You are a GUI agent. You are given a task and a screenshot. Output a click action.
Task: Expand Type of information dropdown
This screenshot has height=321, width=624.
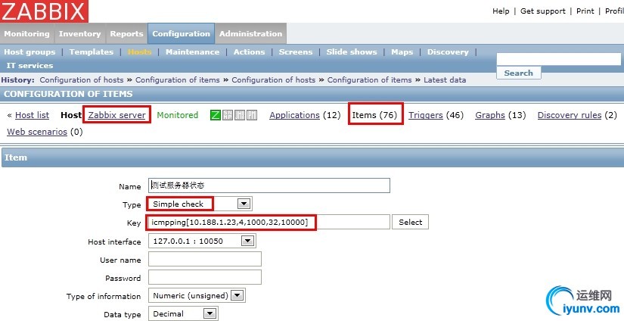coord(237,295)
